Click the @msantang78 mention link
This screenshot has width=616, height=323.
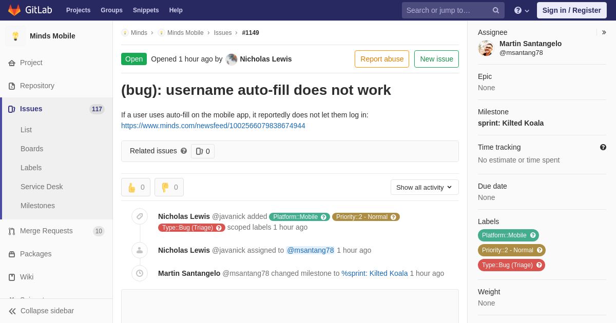pos(310,250)
